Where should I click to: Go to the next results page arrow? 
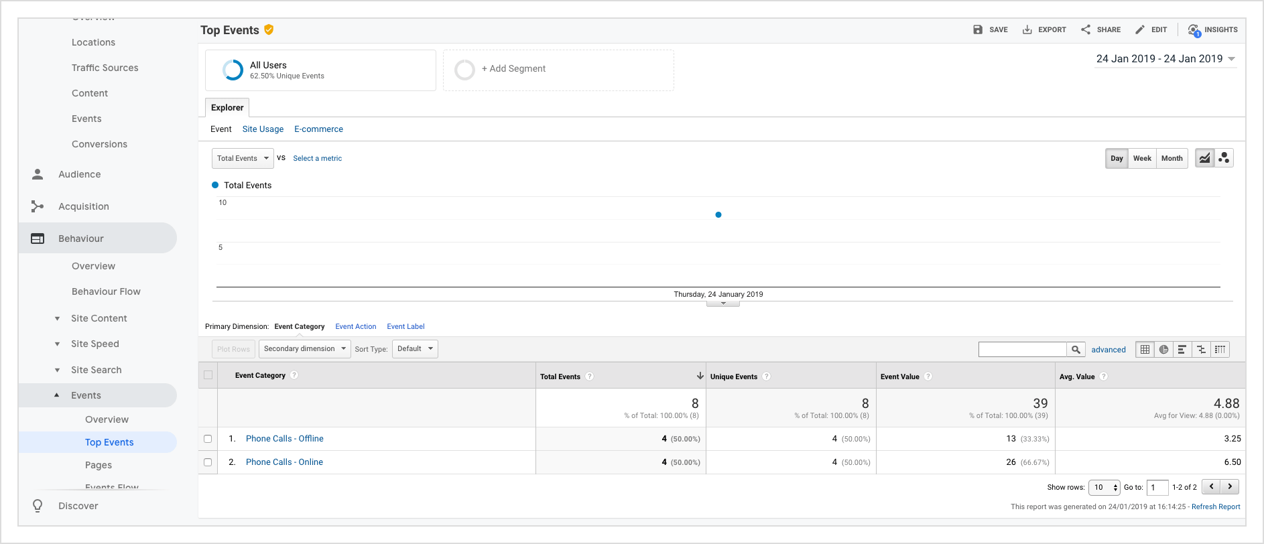pos(1230,486)
